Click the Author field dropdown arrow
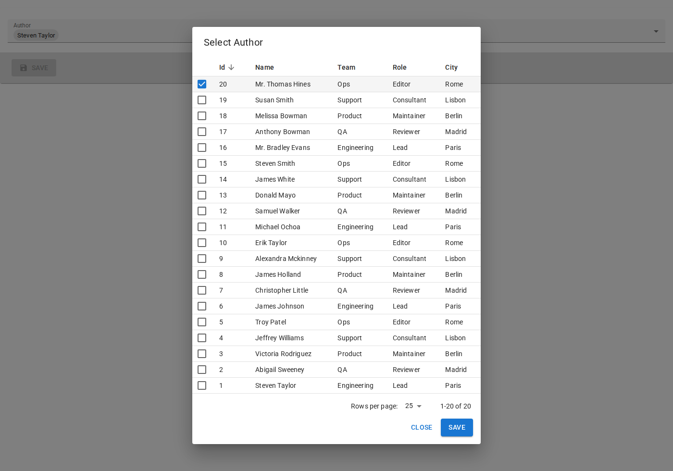Image resolution: width=673 pixels, height=471 pixels. (656, 31)
